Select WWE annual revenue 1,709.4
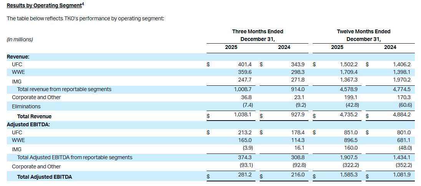This screenshot has height=186, width=421. 349,72
